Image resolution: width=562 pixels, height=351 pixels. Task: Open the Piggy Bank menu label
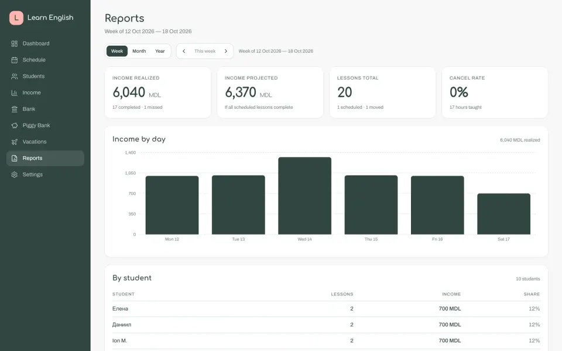pos(36,125)
